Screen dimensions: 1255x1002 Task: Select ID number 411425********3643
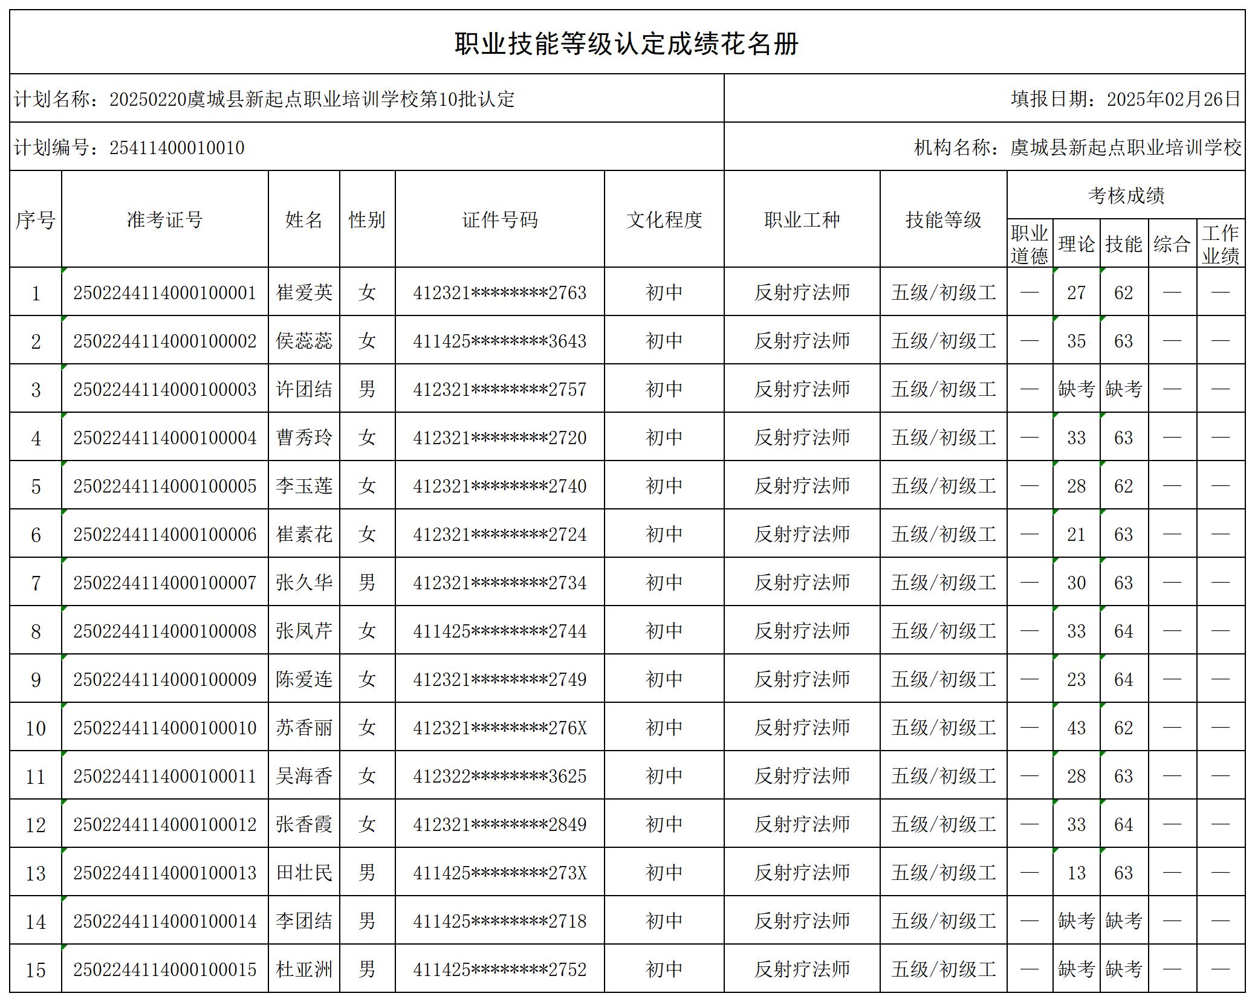[500, 341]
